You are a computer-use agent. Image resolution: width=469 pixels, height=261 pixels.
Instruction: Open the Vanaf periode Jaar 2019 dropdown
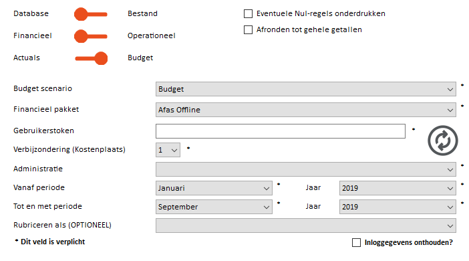click(398, 188)
